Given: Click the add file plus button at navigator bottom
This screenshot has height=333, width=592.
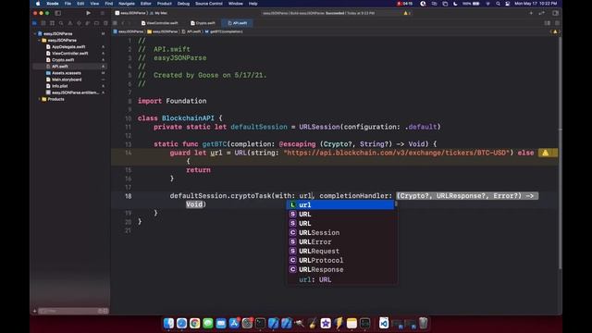Looking at the screenshot, I should point(35,311).
